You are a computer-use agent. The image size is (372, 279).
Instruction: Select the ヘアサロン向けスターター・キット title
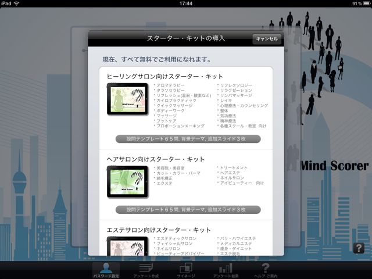click(156, 159)
